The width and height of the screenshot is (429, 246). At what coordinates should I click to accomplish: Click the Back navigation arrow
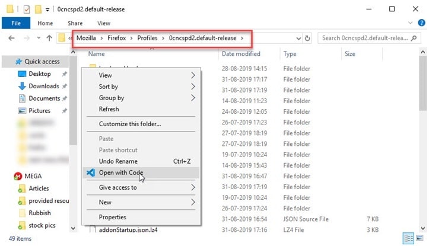click(x=11, y=38)
